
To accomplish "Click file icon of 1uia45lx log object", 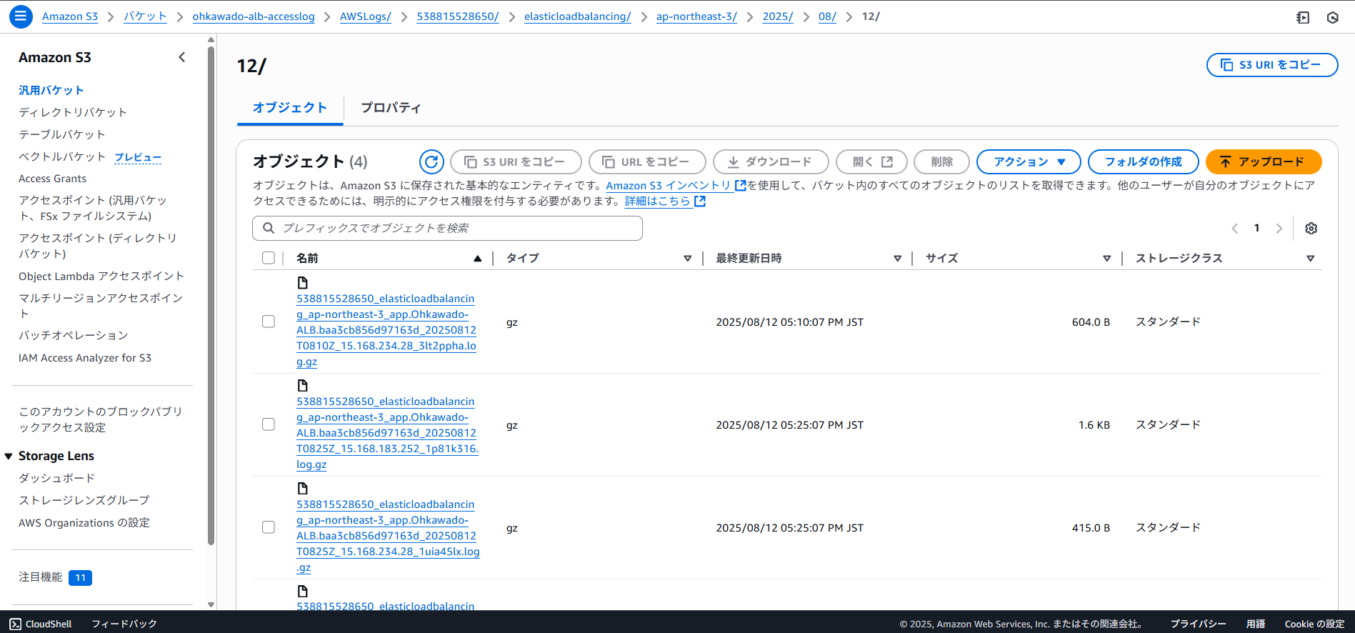I will tap(303, 488).
